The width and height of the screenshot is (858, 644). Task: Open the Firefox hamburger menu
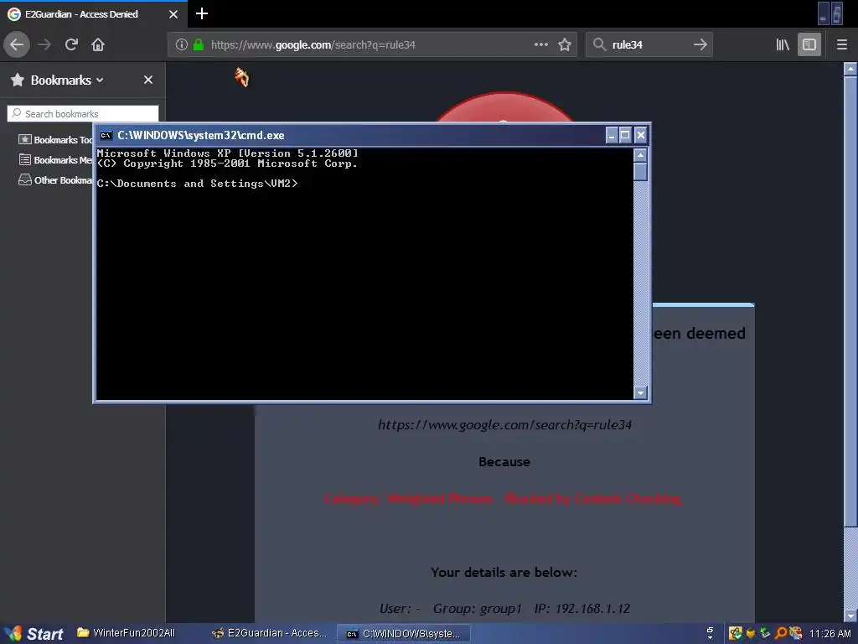point(842,44)
